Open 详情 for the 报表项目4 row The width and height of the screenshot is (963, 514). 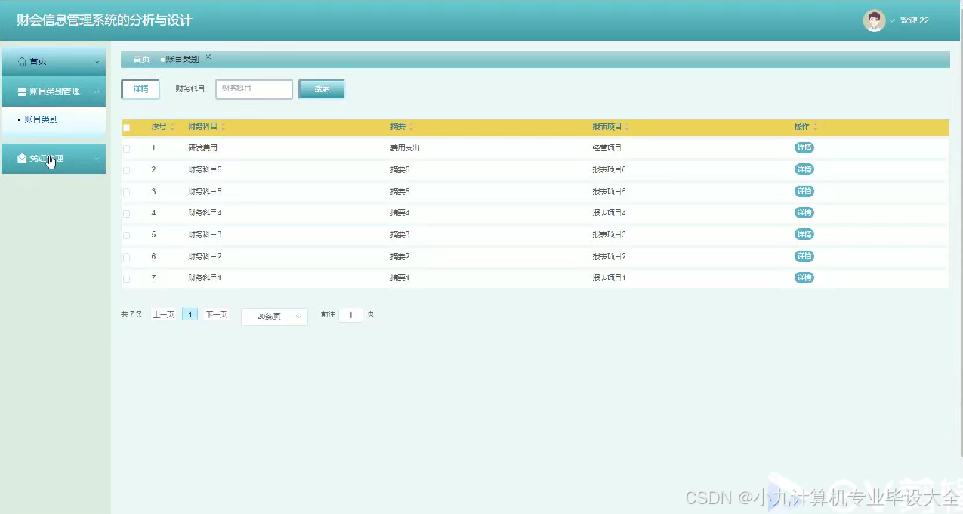coord(804,213)
